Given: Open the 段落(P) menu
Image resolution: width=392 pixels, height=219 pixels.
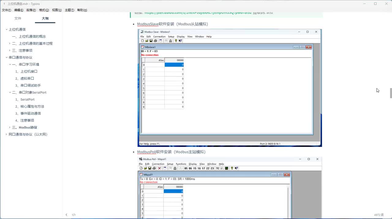Looking at the screenshot, I should point(31,10).
